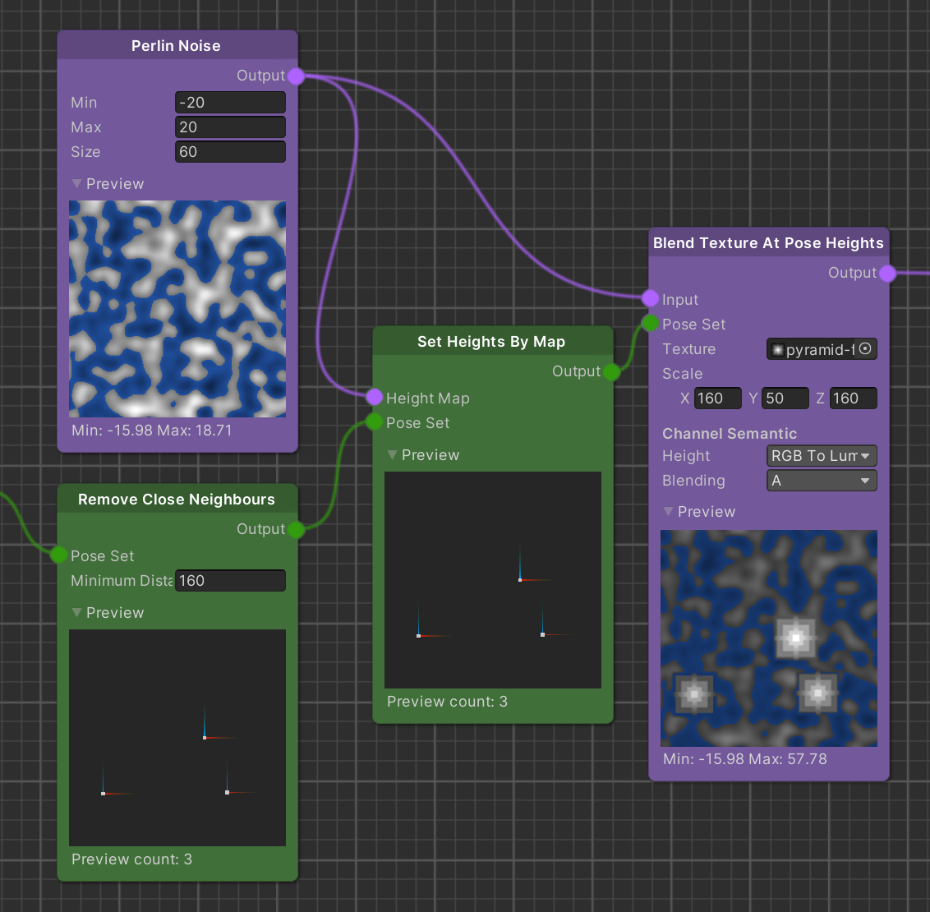Click the Pose Set input port on Set Heights
Screen dimensions: 930x912
click(x=374, y=423)
